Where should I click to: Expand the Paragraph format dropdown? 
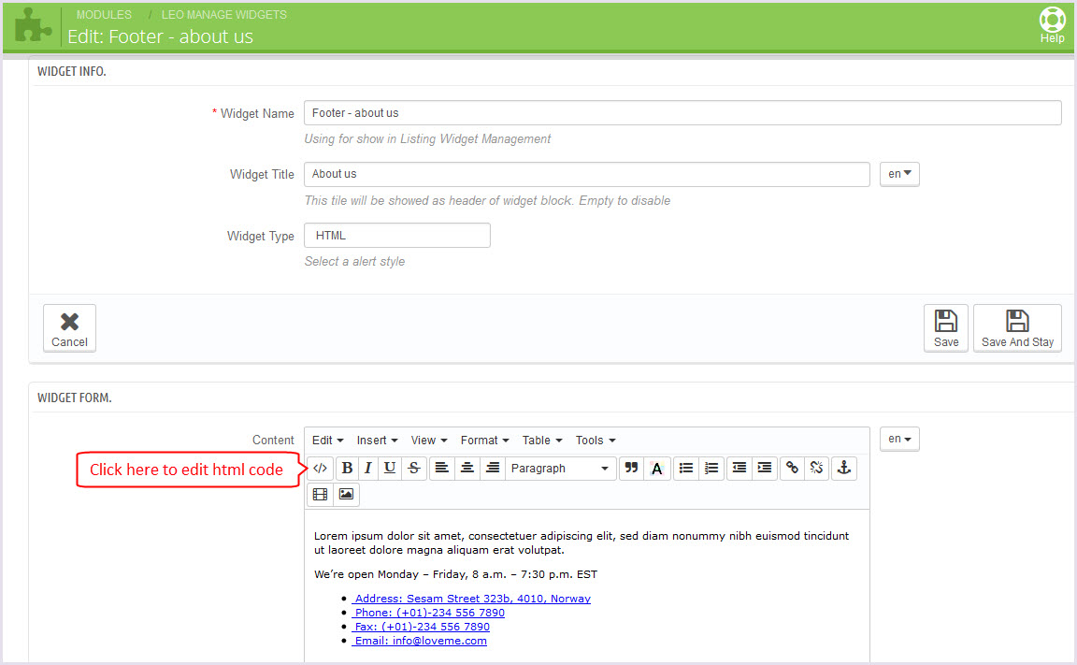pyautogui.click(x=560, y=468)
